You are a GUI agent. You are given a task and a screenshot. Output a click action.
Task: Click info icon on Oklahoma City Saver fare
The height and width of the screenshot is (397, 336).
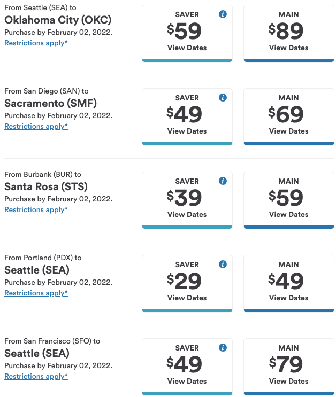point(223,14)
